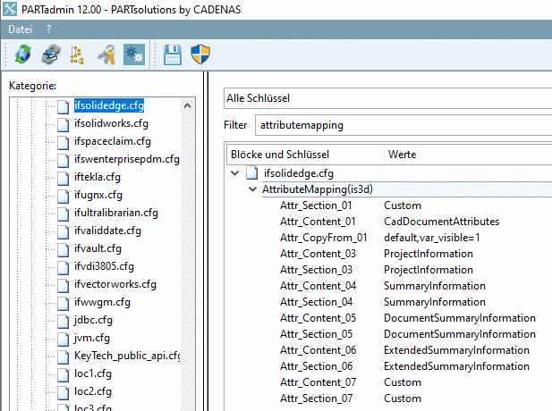
Task: Click the floppy disk save icon
Action: pyautogui.click(x=173, y=55)
